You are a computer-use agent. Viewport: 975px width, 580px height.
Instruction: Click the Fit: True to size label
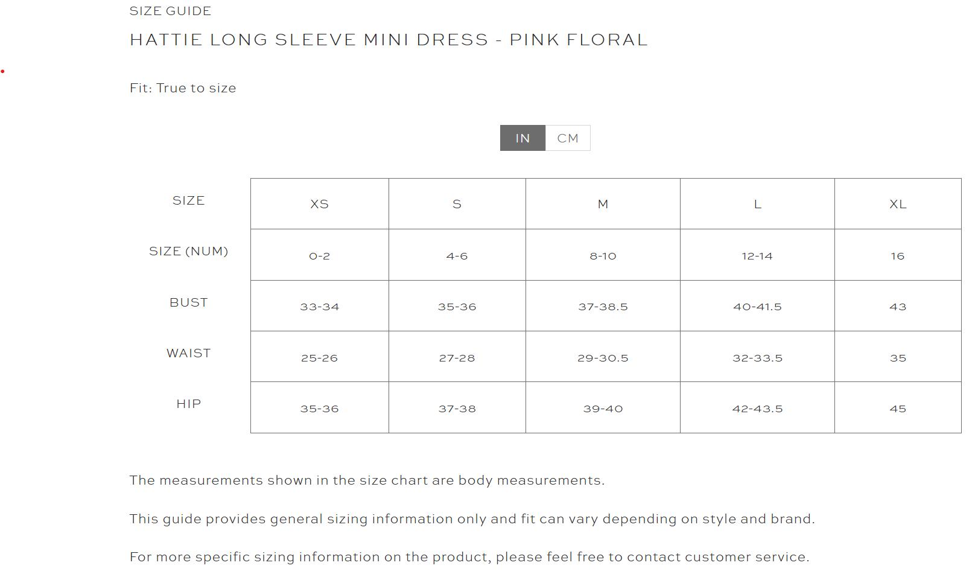[182, 88]
